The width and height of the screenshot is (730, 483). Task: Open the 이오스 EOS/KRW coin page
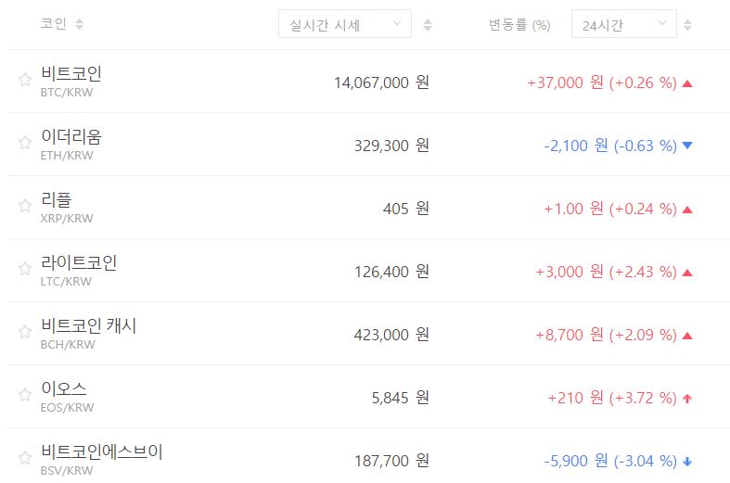pyautogui.click(x=64, y=389)
